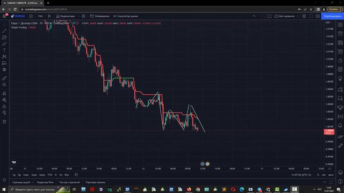Screen dimensions: 344x193
Task: Expand bottom panel with chevron up arrow
Action: pos(324,182)
